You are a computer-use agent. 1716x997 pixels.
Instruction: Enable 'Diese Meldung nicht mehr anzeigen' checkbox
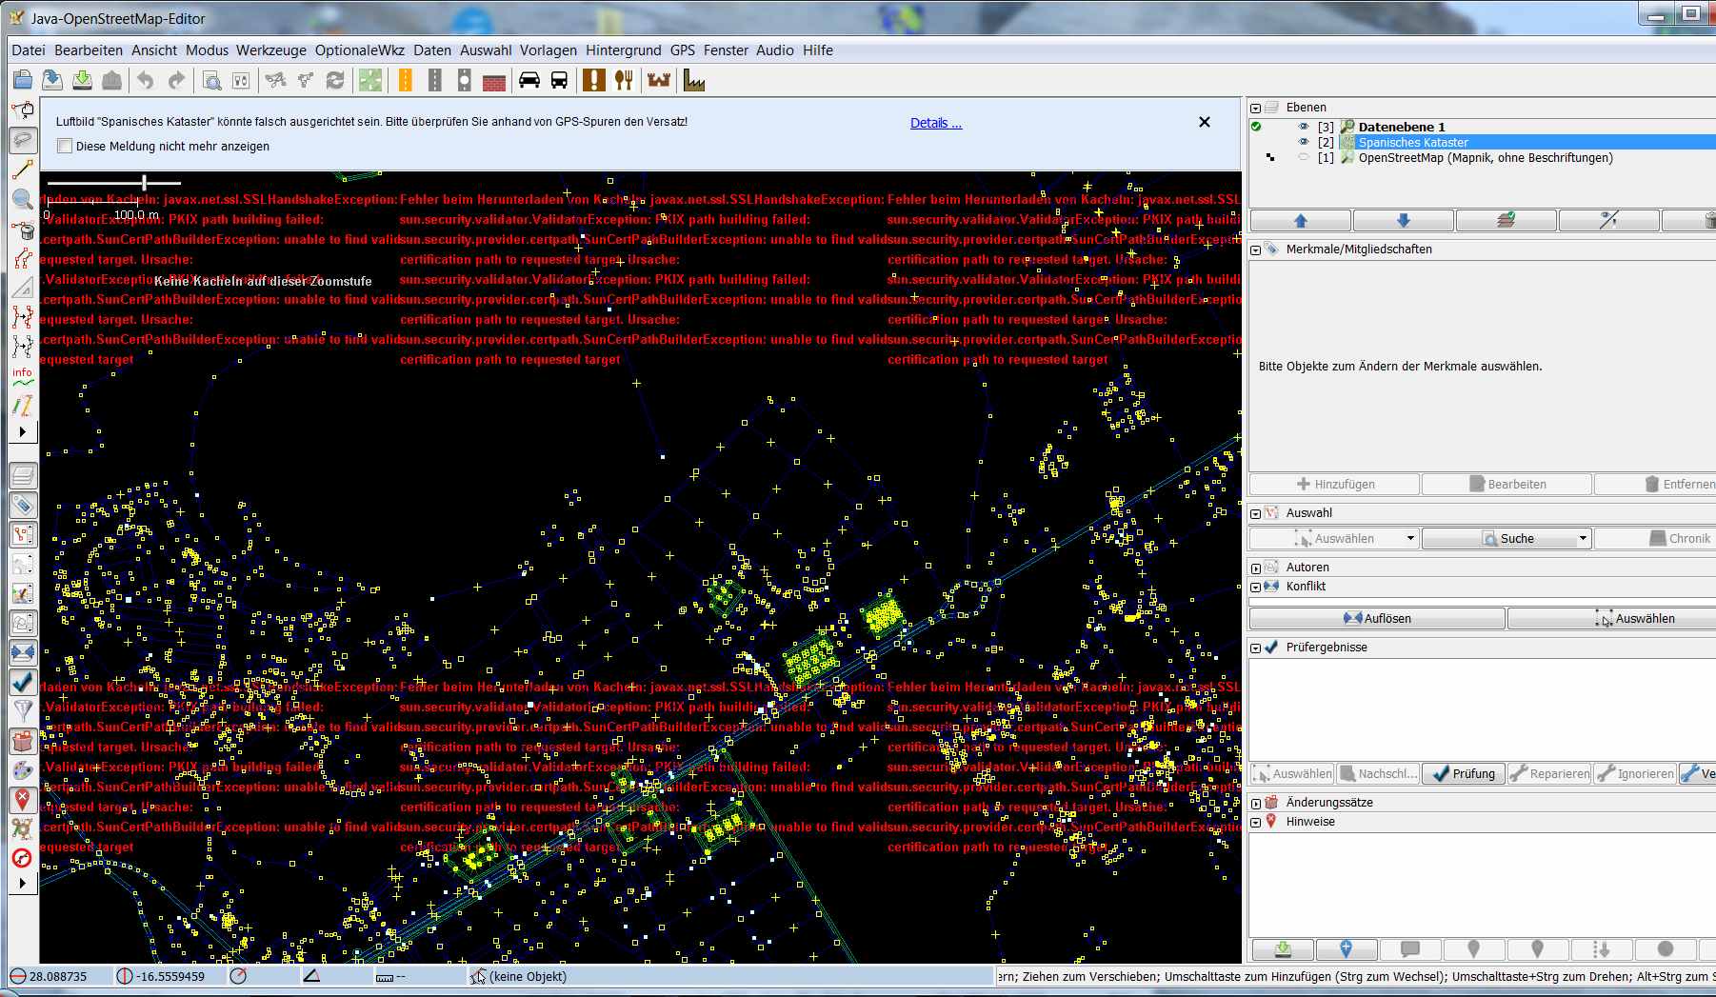[65, 146]
